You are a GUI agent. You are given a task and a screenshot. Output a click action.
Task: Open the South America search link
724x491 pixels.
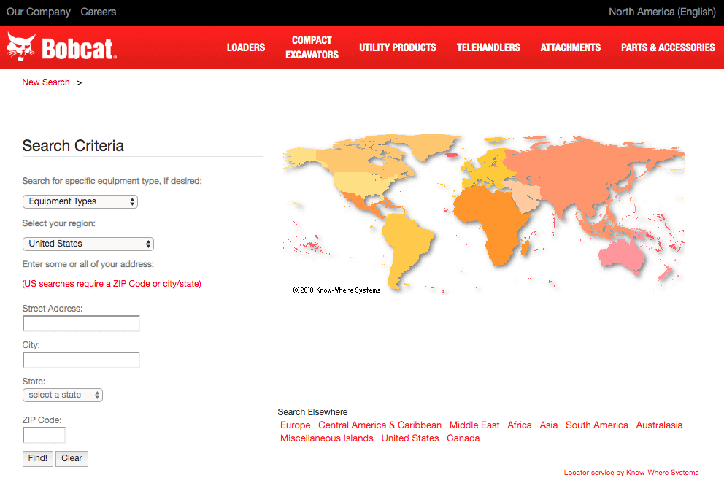[596, 425]
